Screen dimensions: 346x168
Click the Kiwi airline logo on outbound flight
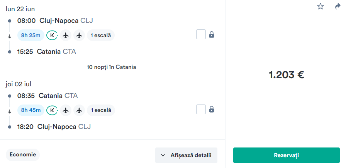(52, 35)
